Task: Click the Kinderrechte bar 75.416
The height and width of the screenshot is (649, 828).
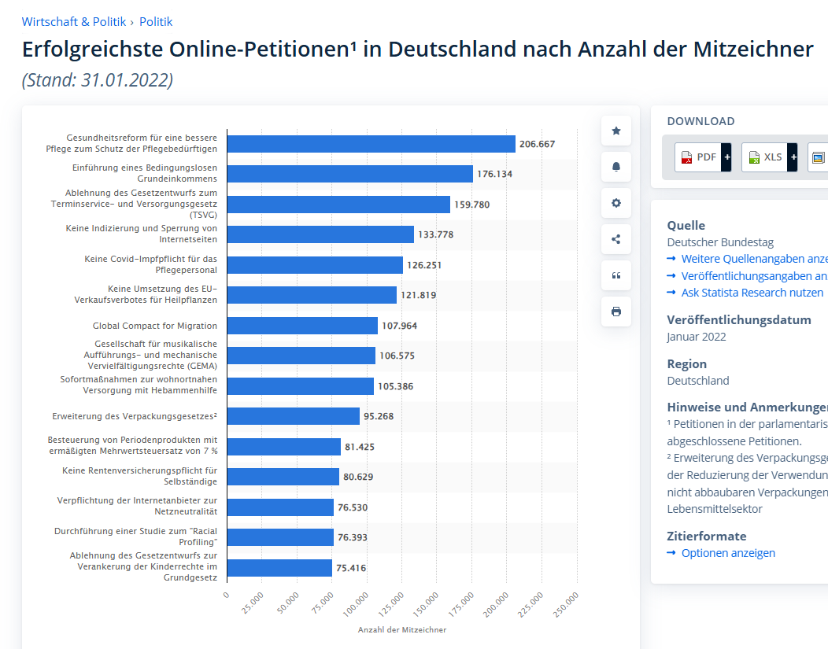Action: (x=280, y=568)
